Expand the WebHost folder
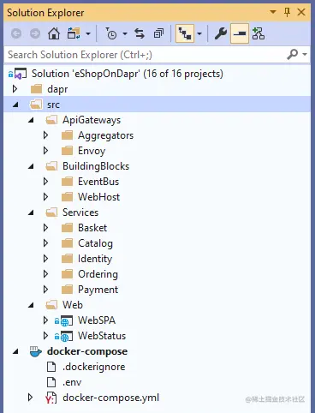 (x=45, y=197)
